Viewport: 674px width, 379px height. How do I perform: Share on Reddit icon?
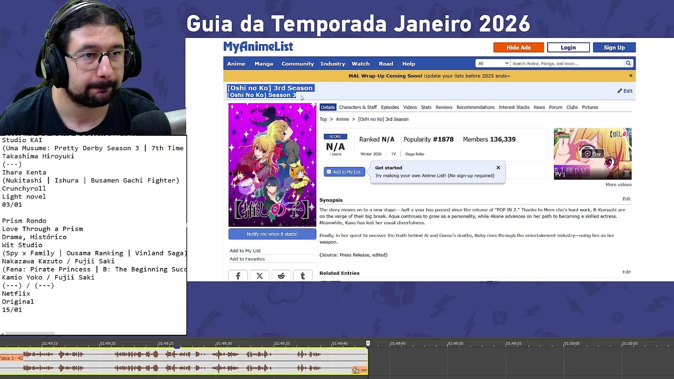click(281, 276)
